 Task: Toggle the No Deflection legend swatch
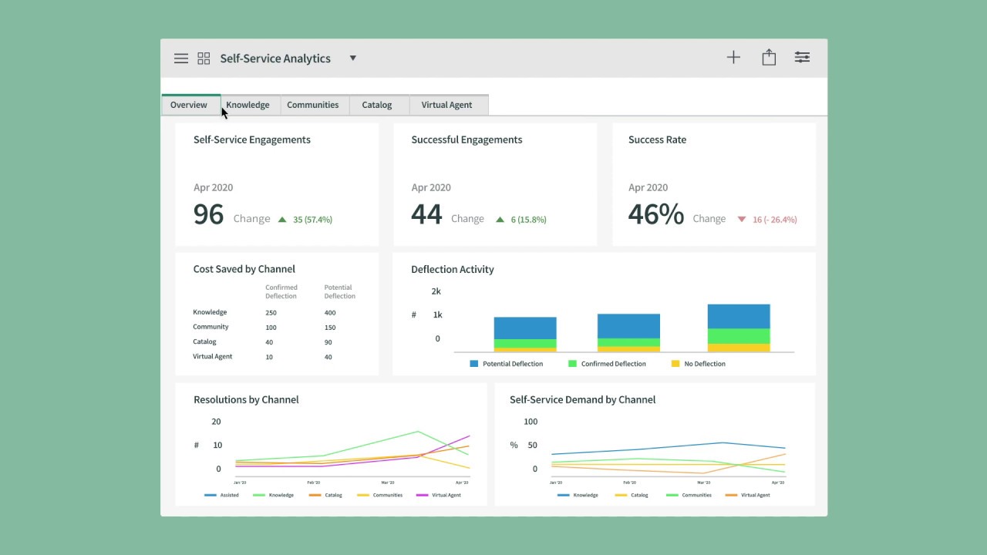point(675,363)
